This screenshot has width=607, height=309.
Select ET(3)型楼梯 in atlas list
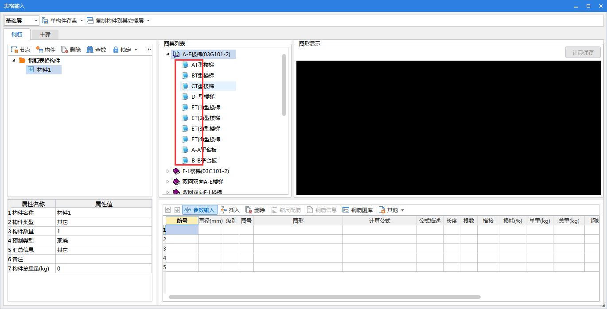point(206,128)
